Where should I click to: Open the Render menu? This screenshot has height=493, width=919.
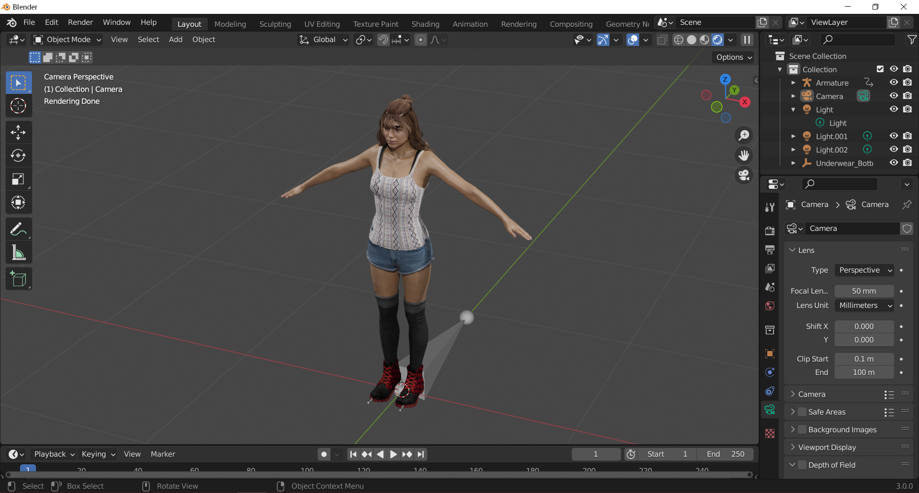80,22
